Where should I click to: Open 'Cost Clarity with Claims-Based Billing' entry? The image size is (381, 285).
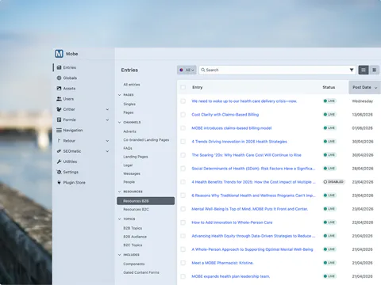tap(225, 115)
